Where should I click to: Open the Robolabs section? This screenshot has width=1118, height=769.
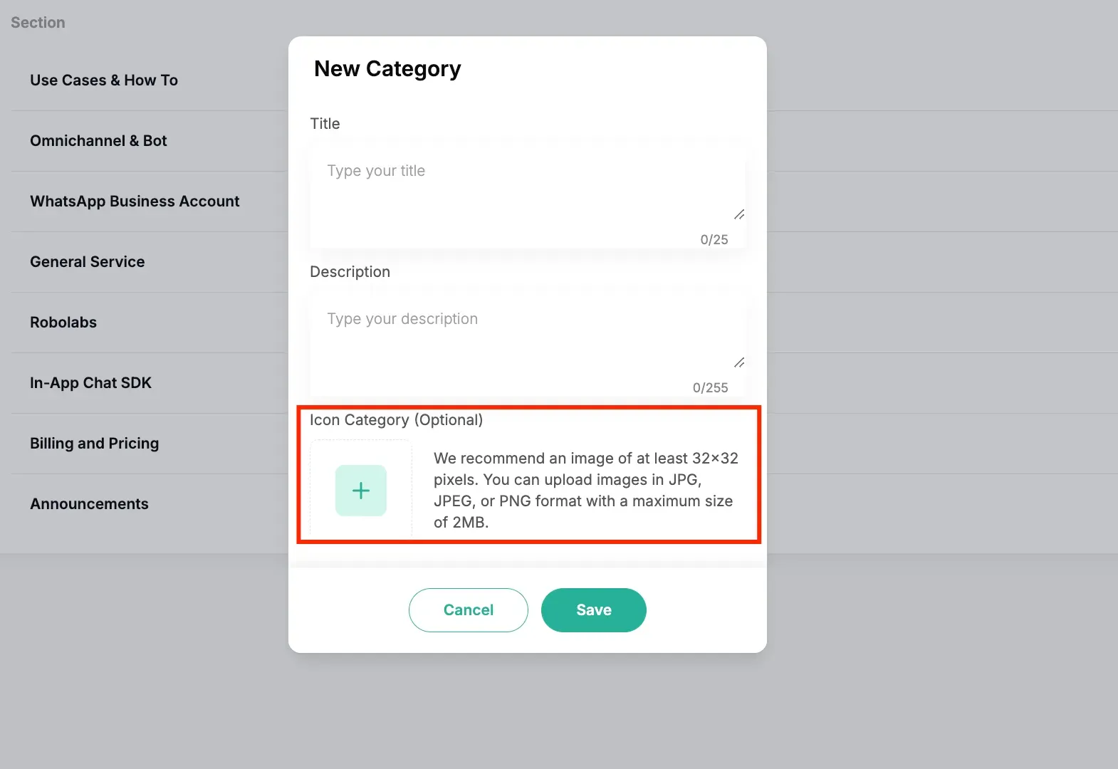pyautogui.click(x=63, y=323)
